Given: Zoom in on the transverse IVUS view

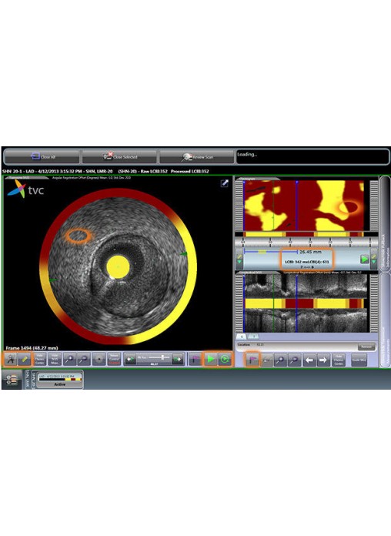Looking at the screenshot, I should point(69,360).
